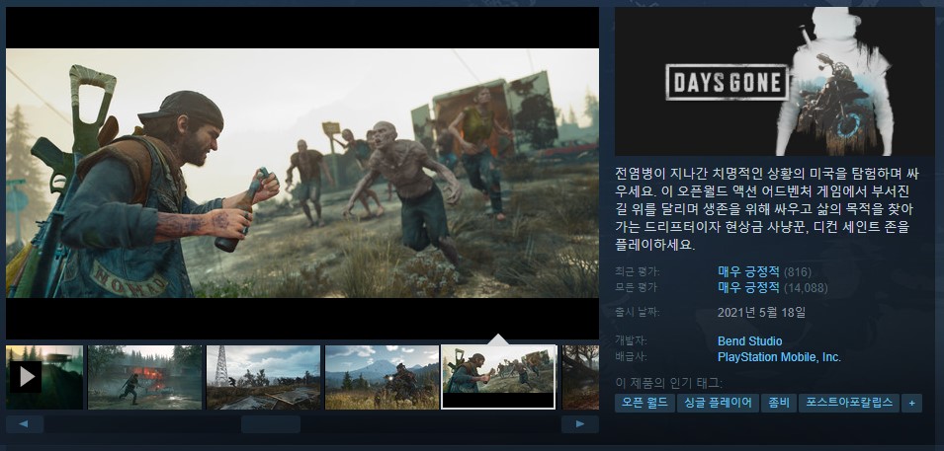
Task: Select the partially visible last thumbnail
Action: [x=580, y=377]
